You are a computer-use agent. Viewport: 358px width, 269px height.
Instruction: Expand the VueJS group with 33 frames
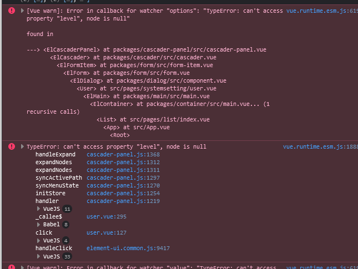38,256
